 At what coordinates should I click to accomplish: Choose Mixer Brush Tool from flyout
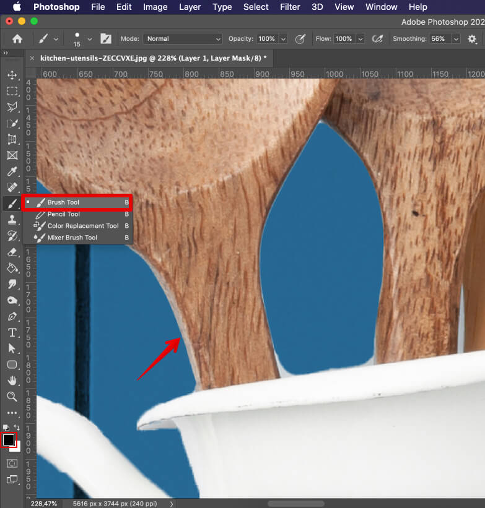(x=78, y=238)
